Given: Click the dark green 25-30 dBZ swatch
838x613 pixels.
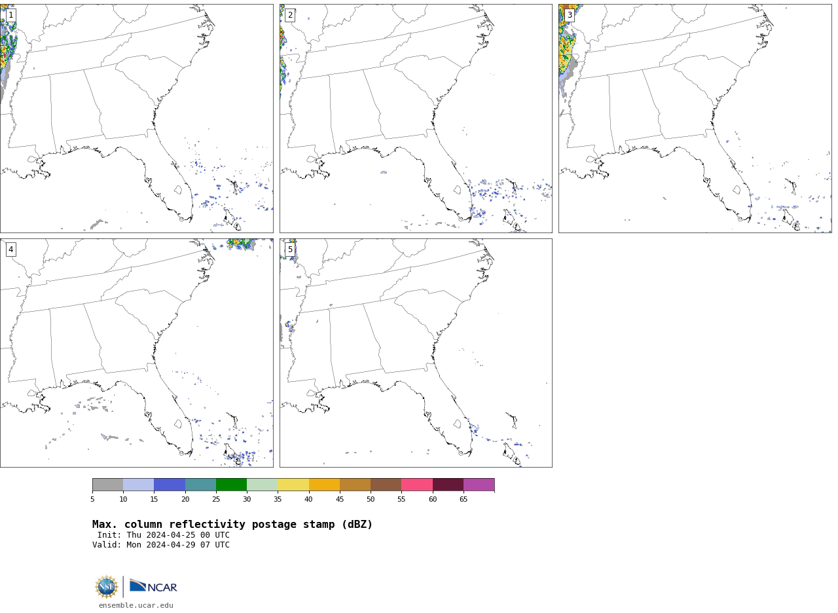Looking at the screenshot, I should pos(231,485).
